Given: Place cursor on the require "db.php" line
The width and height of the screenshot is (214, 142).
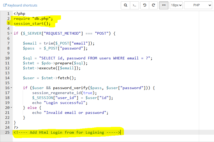Looking at the screenshot, I should pos(33,18).
